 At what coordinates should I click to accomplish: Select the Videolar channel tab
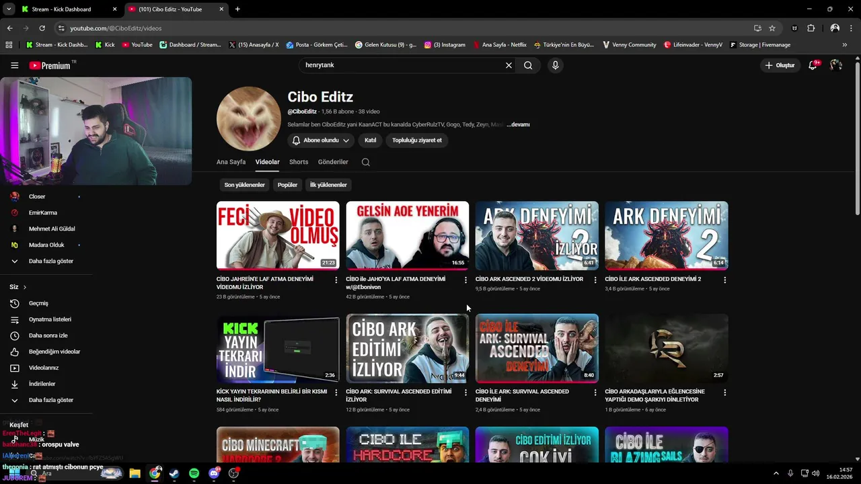click(x=267, y=162)
